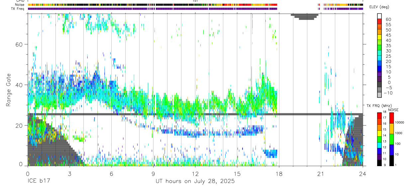
Task: Click the "UT hours on July 28, 2025" axis title
Action: pos(195,181)
